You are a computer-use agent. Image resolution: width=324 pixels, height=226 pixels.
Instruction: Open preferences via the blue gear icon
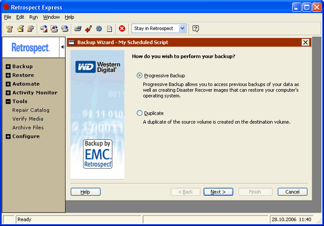point(99,28)
